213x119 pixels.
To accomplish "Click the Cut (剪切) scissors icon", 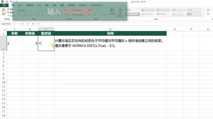I will click(8, 9).
